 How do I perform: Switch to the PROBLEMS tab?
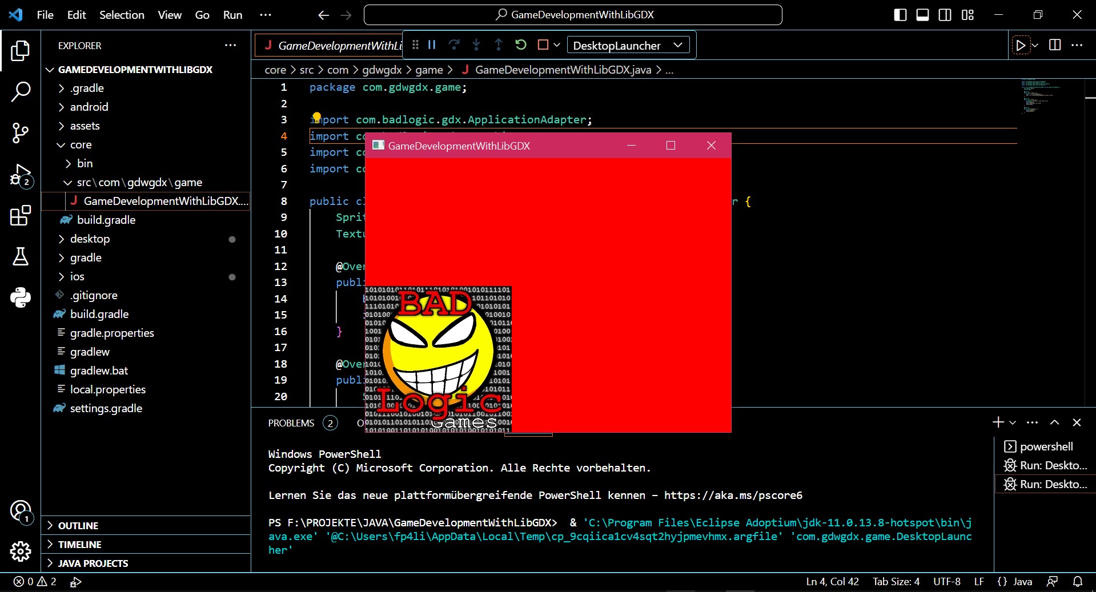[292, 422]
